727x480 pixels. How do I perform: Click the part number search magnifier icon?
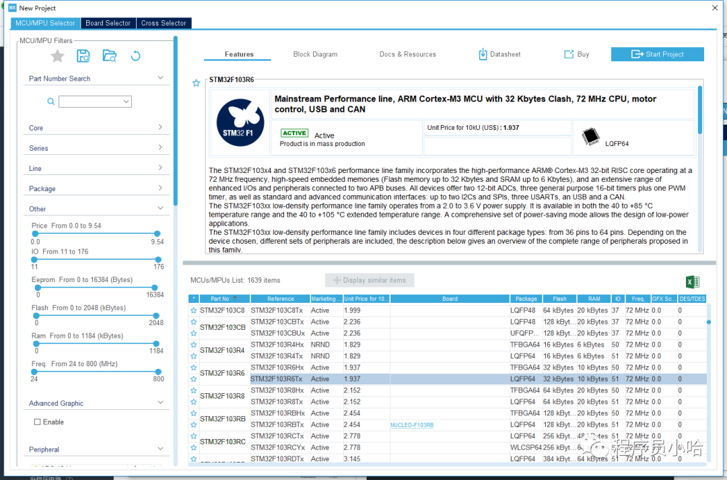[50, 102]
